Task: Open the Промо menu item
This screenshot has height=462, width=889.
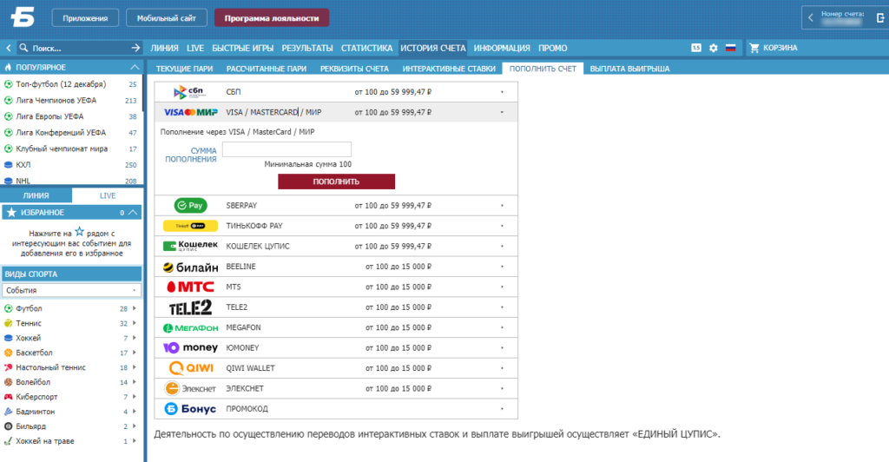Action: [553, 48]
